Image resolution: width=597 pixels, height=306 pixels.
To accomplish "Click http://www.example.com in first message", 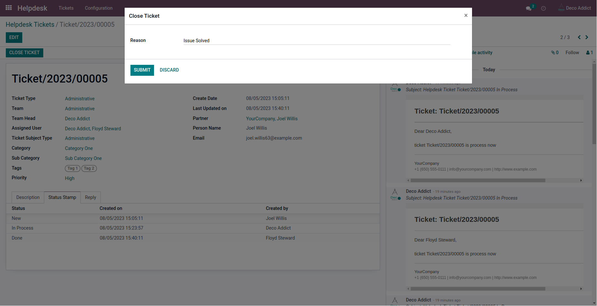I will point(515,169).
